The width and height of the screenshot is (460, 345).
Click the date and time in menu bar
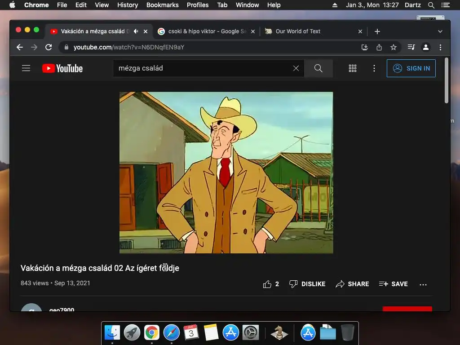(372, 5)
